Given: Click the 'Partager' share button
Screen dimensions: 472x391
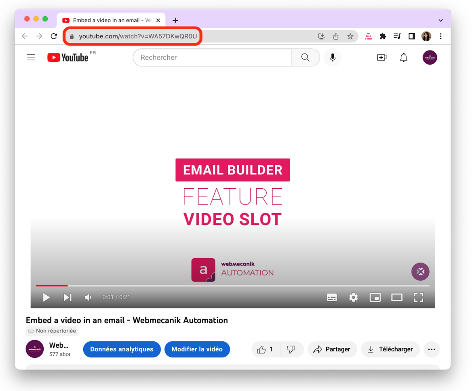Looking at the screenshot, I should point(332,349).
